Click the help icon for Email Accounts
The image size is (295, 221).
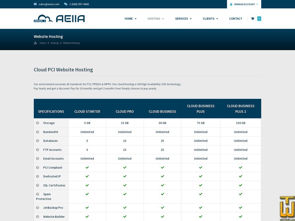coord(38,159)
